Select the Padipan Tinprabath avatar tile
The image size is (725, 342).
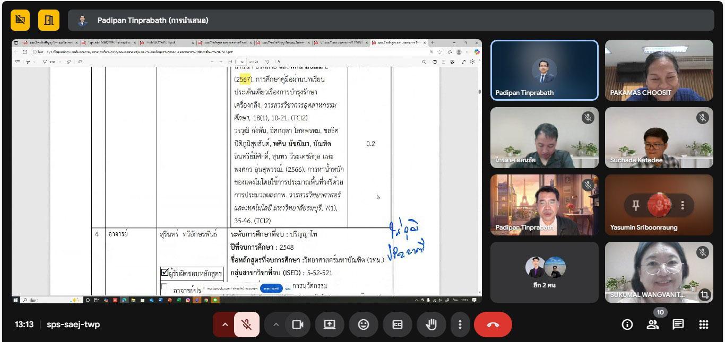[545, 70]
